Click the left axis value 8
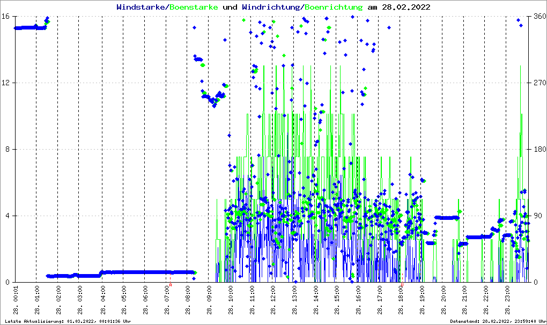Viewport: 547px width, 325px height. tap(7, 149)
